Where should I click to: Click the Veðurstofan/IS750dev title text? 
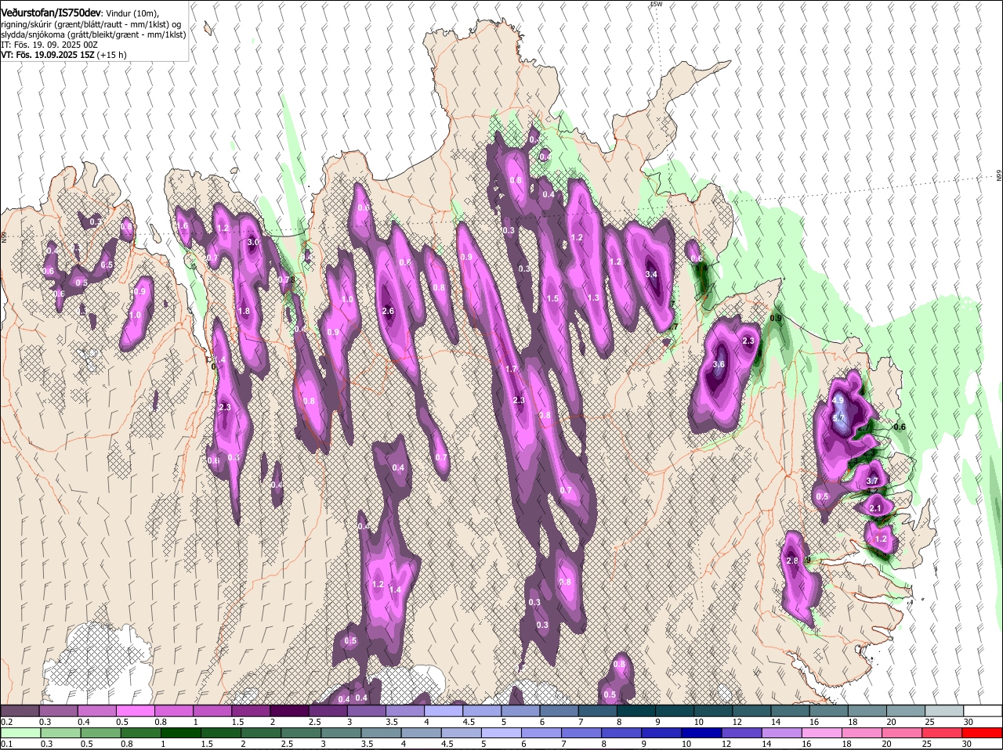50,12
